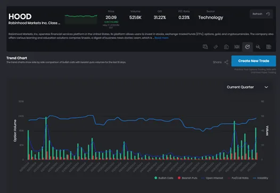This screenshot has width=280, height=193.
Task: Open the chat bubbles icon in HOOD toolbar
Action: 205,47
